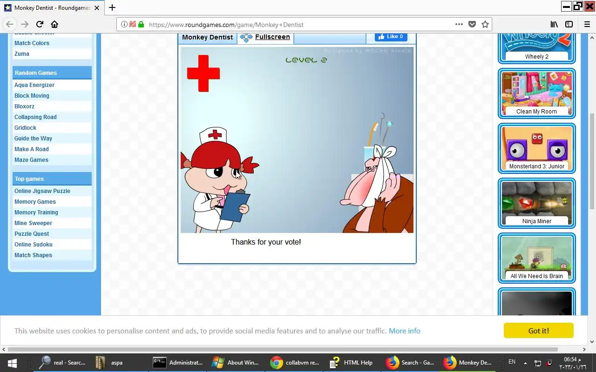The width and height of the screenshot is (596, 372).
Task: Open Firefox hamburger menu
Action: (587, 24)
